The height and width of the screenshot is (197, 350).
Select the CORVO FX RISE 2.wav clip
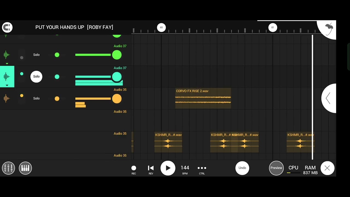(x=203, y=98)
